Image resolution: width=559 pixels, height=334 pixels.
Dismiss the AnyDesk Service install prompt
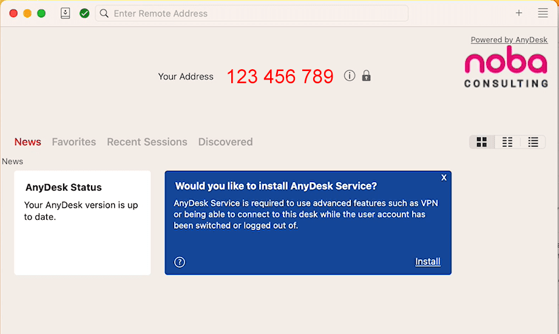pyautogui.click(x=444, y=177)
